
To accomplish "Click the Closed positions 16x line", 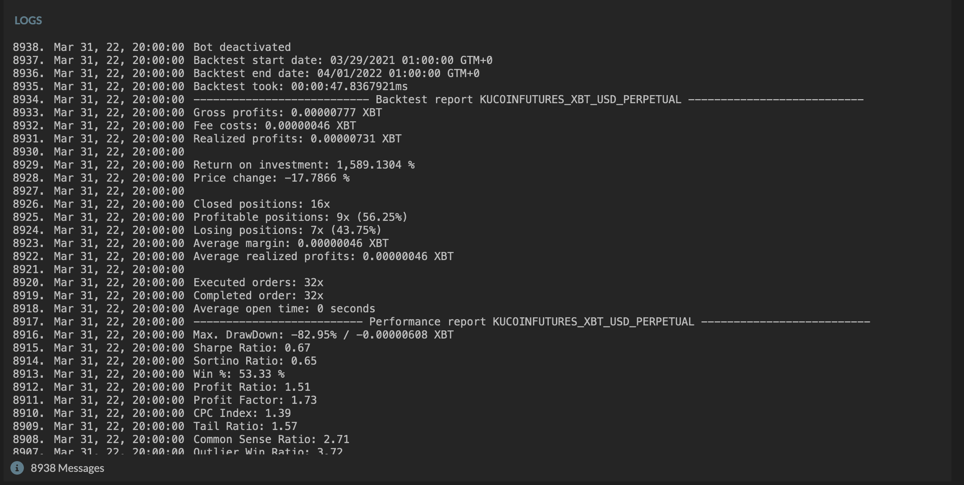I will 171,204.
